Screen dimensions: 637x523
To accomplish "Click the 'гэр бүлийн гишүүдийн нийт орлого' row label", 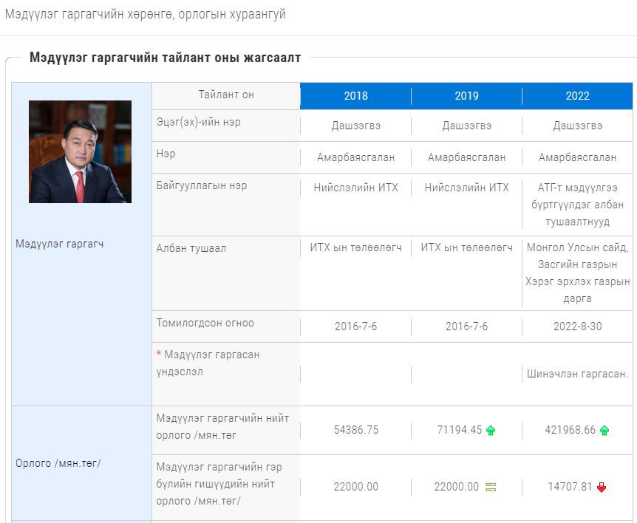I will coord(219,484).
